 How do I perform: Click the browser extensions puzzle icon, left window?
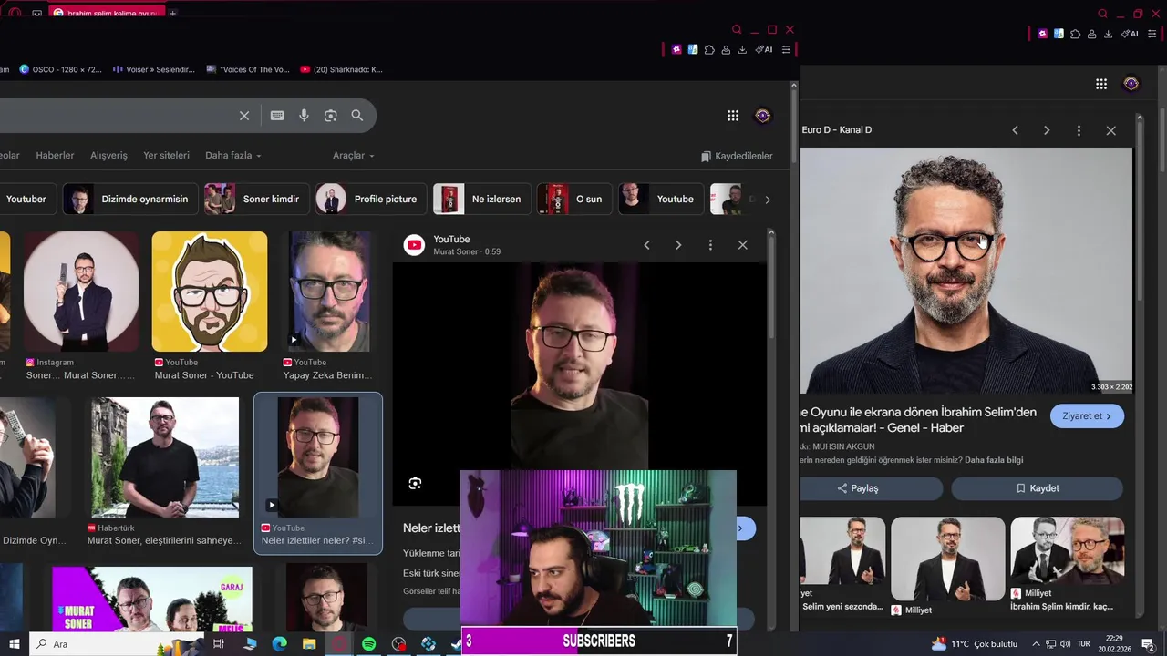click(x=709, y=49)
